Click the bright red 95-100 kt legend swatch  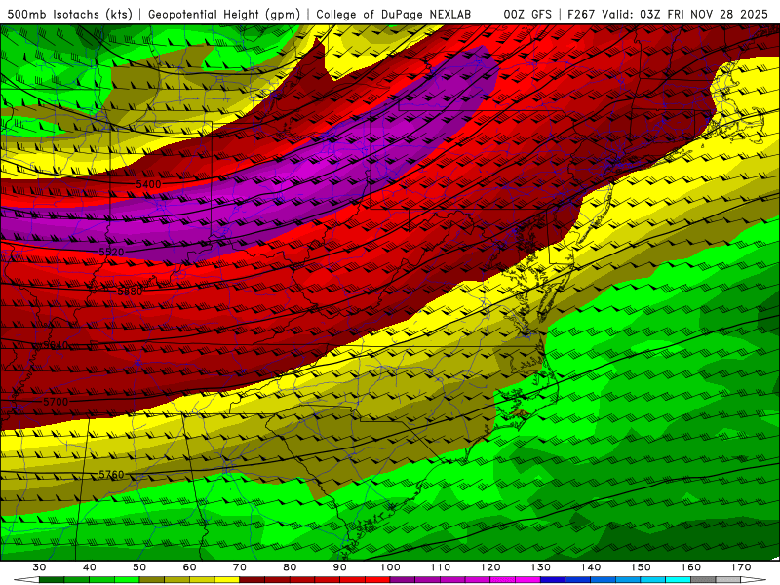(377, 580)
